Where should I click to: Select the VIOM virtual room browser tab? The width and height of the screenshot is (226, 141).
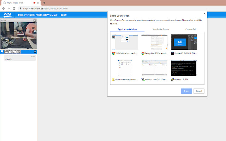(20, 3)
